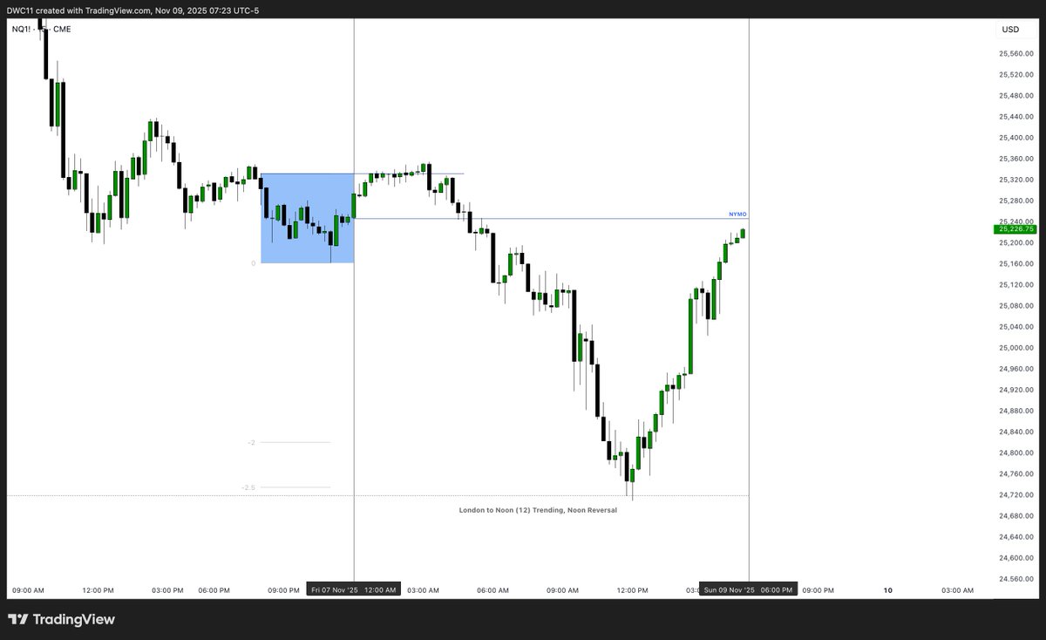Click the 0 fib level label
1046x640 pixels.
click(253, 262)
